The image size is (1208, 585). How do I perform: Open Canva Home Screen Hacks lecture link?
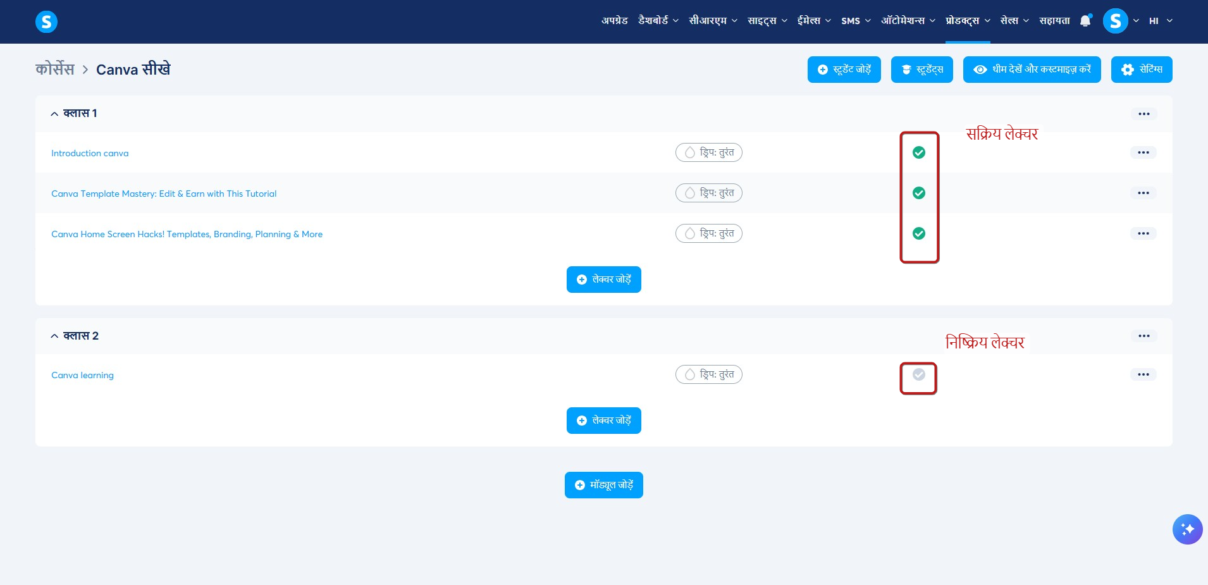(187, 234)
